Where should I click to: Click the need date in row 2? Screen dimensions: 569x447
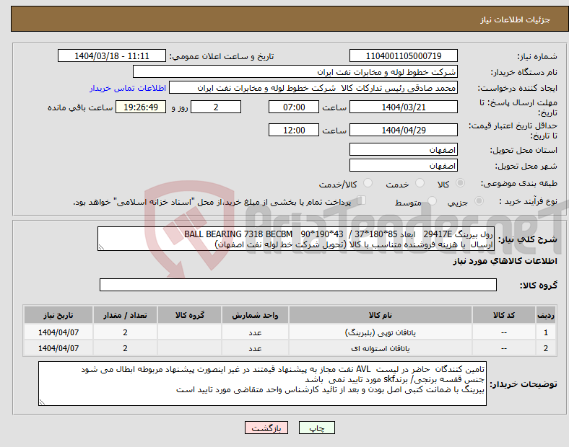(x=58, y=348)
